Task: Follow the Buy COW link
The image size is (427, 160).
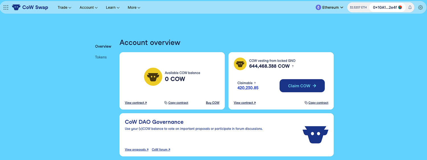Action: [213, 103]
